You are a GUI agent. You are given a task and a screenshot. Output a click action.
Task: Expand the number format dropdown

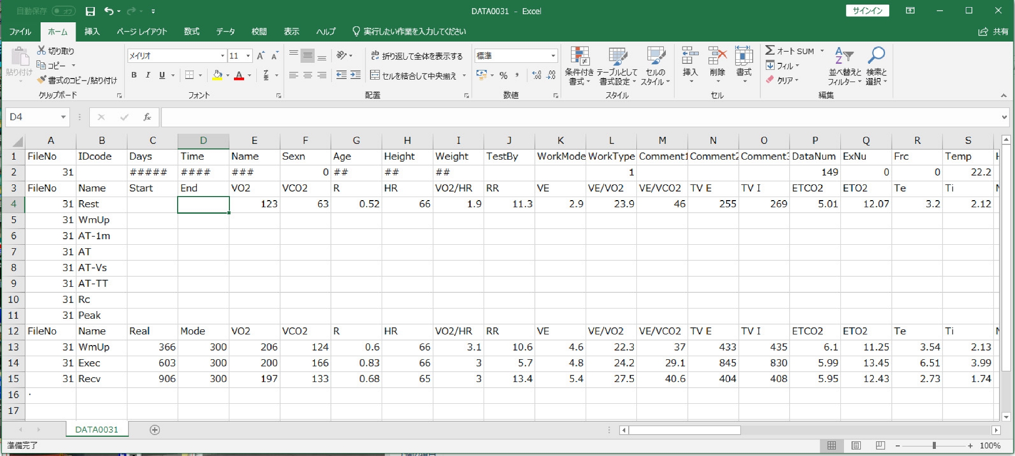(553, 56)
